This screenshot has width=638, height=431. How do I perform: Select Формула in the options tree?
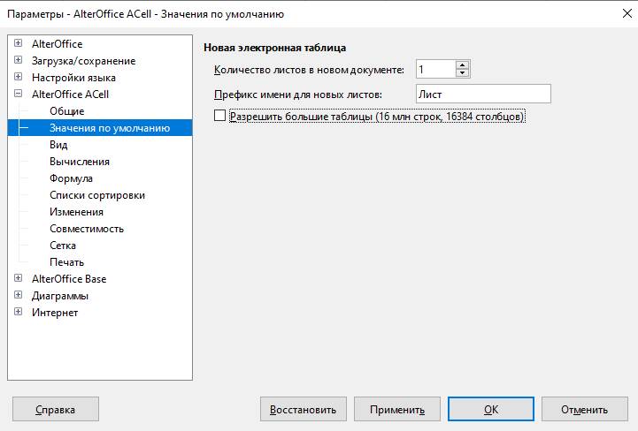[x=71, y=178]
